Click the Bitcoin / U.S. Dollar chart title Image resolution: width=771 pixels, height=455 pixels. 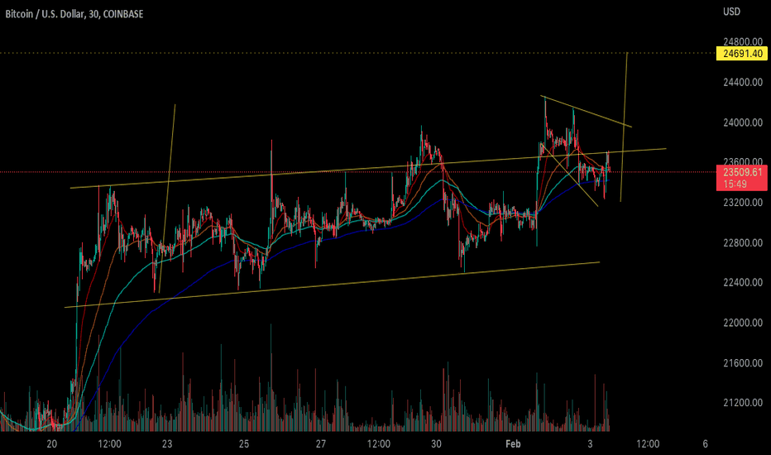74,14
